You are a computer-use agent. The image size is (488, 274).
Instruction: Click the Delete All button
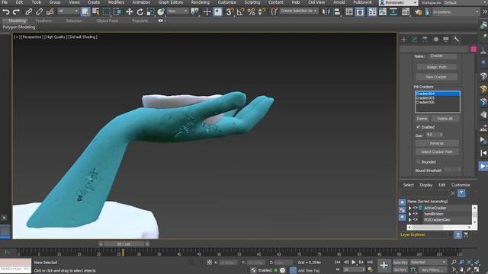[x=445, y=119]
